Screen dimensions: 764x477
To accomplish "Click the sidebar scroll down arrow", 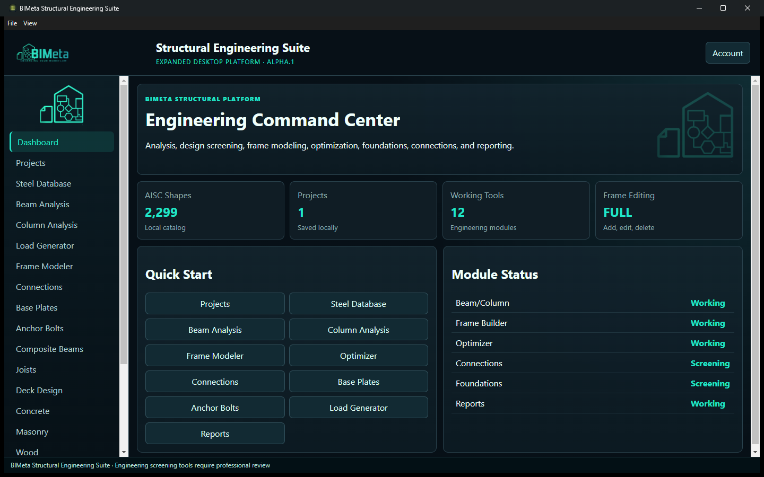I will tap(124, 453).
